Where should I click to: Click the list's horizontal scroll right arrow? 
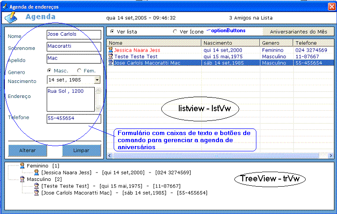[x=331, y=155]
